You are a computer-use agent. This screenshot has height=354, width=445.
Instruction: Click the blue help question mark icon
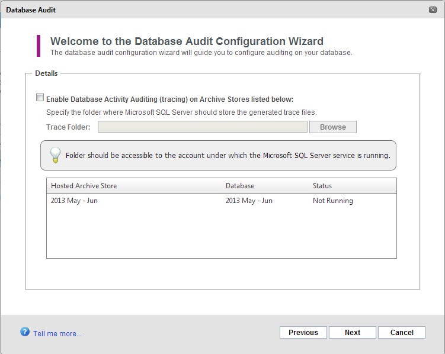point(25,332)
